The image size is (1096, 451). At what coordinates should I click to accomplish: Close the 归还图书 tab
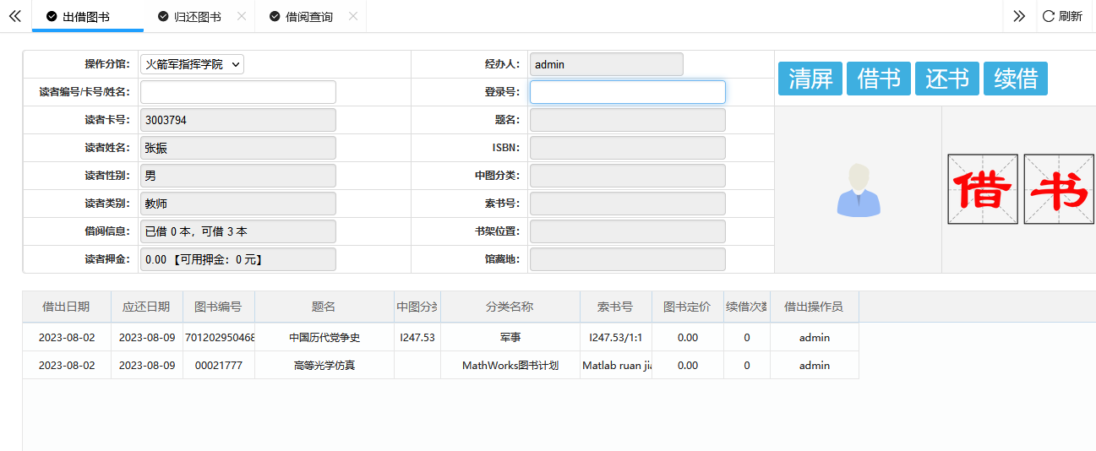click(x=242, y=16)
